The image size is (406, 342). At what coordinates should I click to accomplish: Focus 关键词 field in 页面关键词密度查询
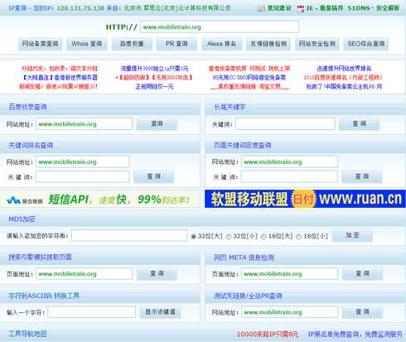(x=289, y=176)
